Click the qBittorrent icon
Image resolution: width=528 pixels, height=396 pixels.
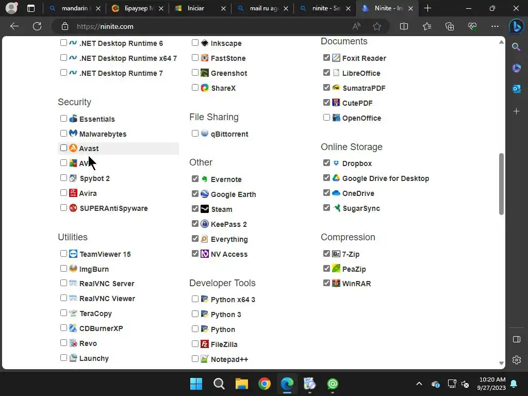click(204, 134)
